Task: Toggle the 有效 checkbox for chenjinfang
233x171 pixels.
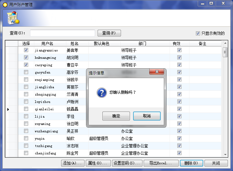Action: click(x=179, y=153)
